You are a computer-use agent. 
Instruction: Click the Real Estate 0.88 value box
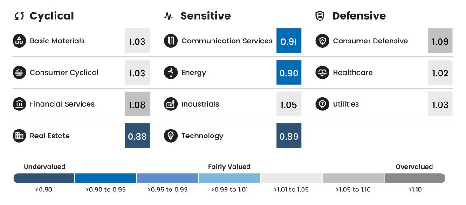click(x=137, y=136)
